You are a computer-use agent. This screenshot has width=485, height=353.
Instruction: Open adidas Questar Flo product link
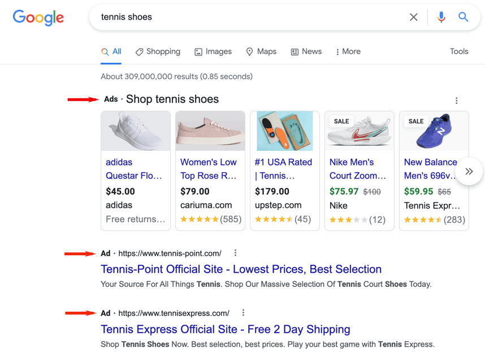pyautogui.click(x=133, y=169)
